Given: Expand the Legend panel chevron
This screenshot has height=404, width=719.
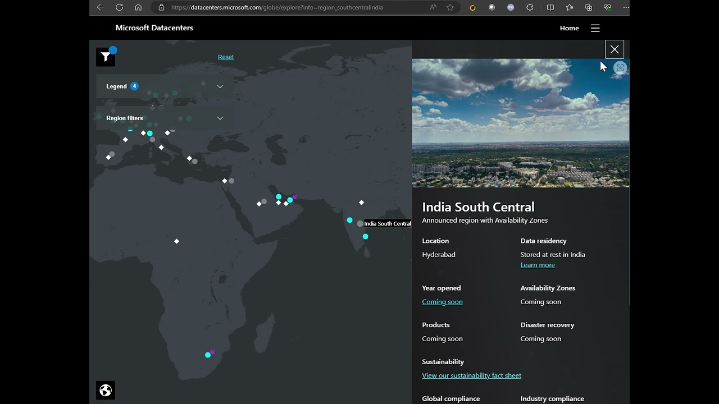Looking at the screenshot, I should 220,86.
